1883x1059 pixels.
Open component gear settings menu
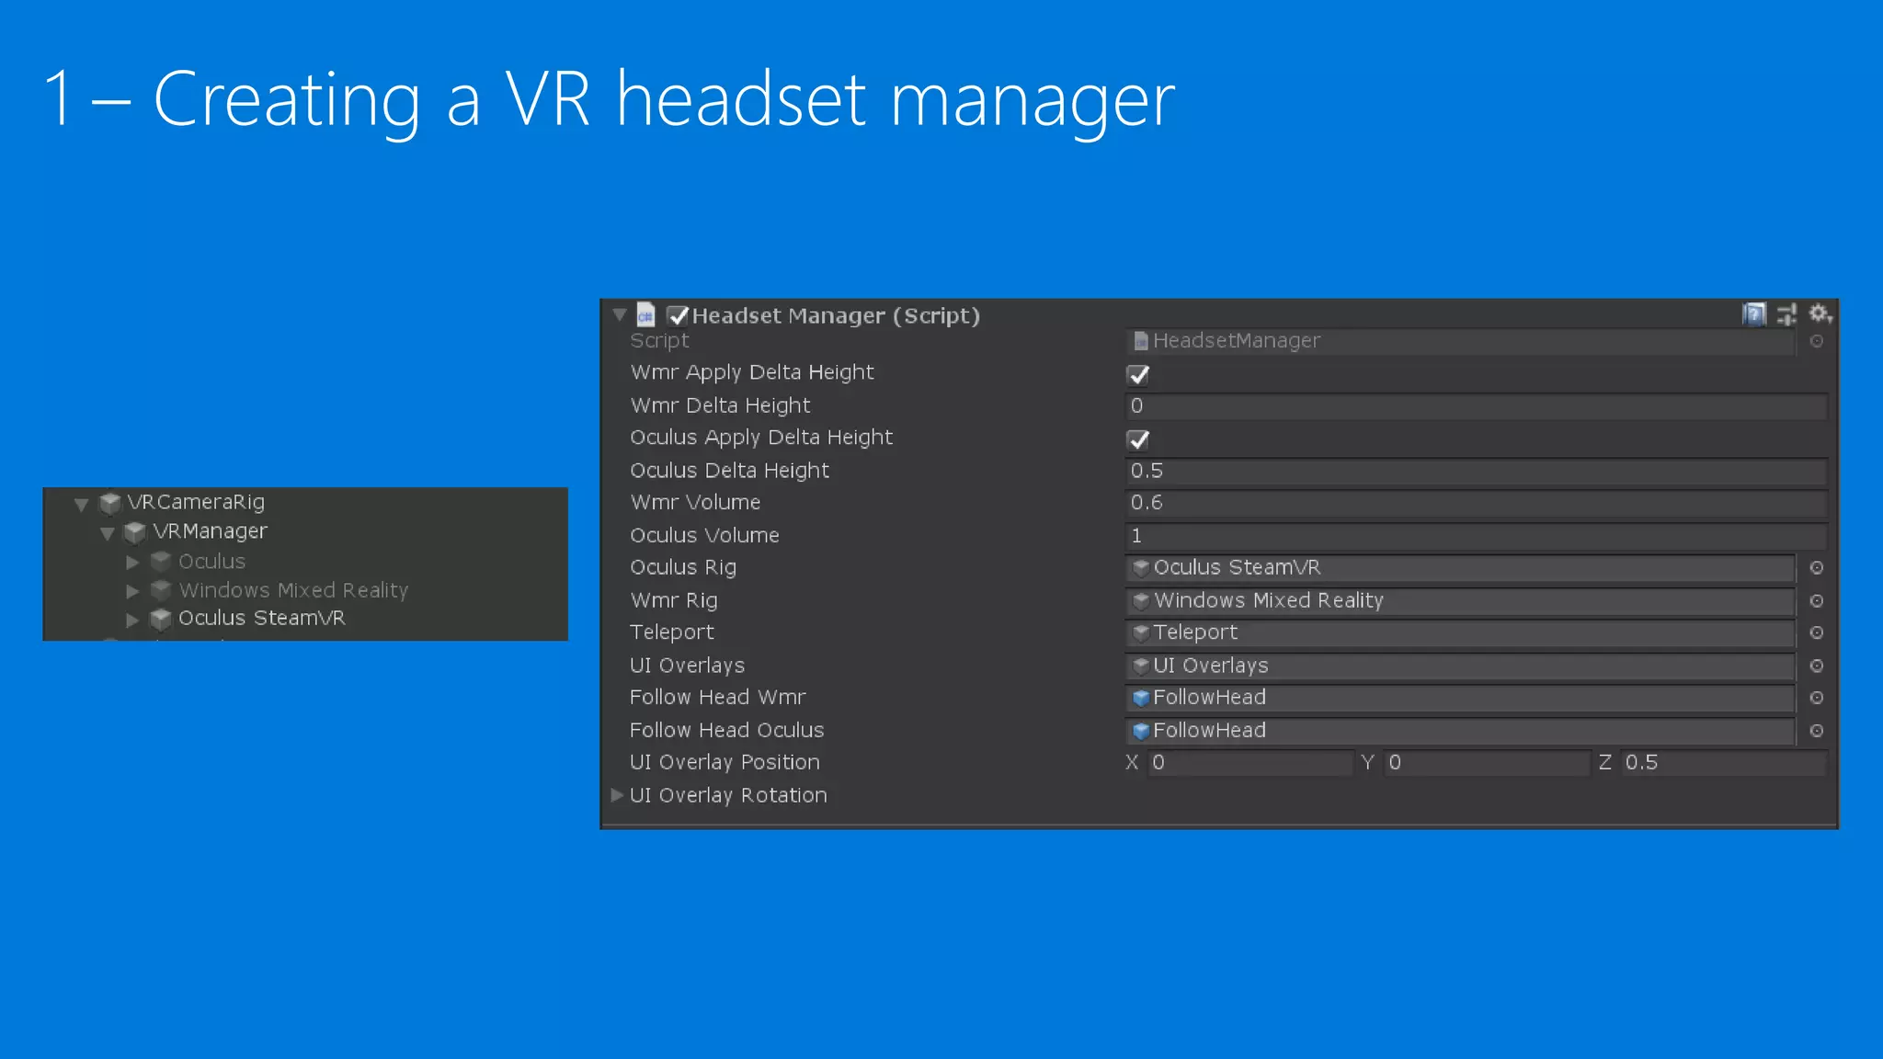point(1820,314)
